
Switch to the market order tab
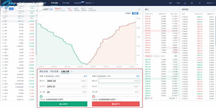54,71
